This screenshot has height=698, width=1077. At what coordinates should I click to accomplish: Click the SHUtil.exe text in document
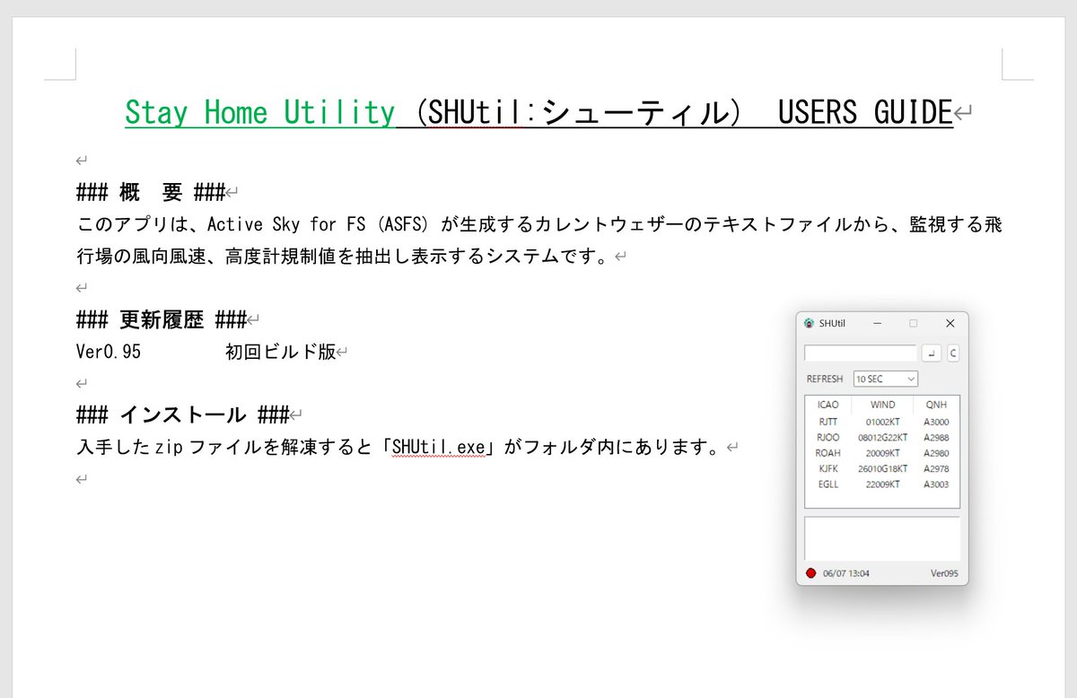pyautogui.click(x=439, y=447)
